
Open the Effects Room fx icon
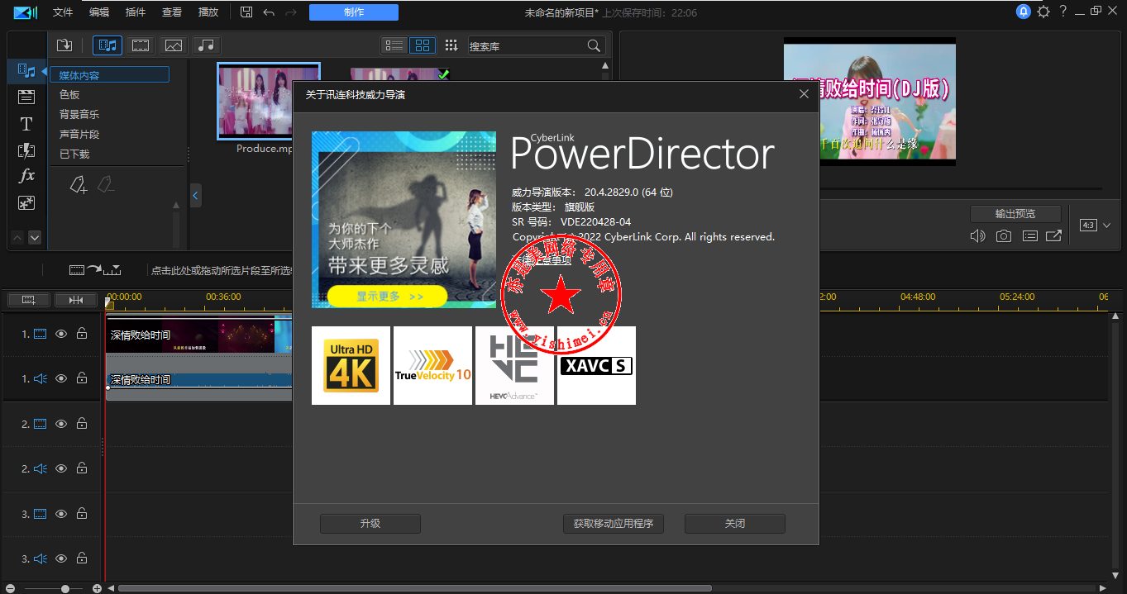[x=26, y=176]
